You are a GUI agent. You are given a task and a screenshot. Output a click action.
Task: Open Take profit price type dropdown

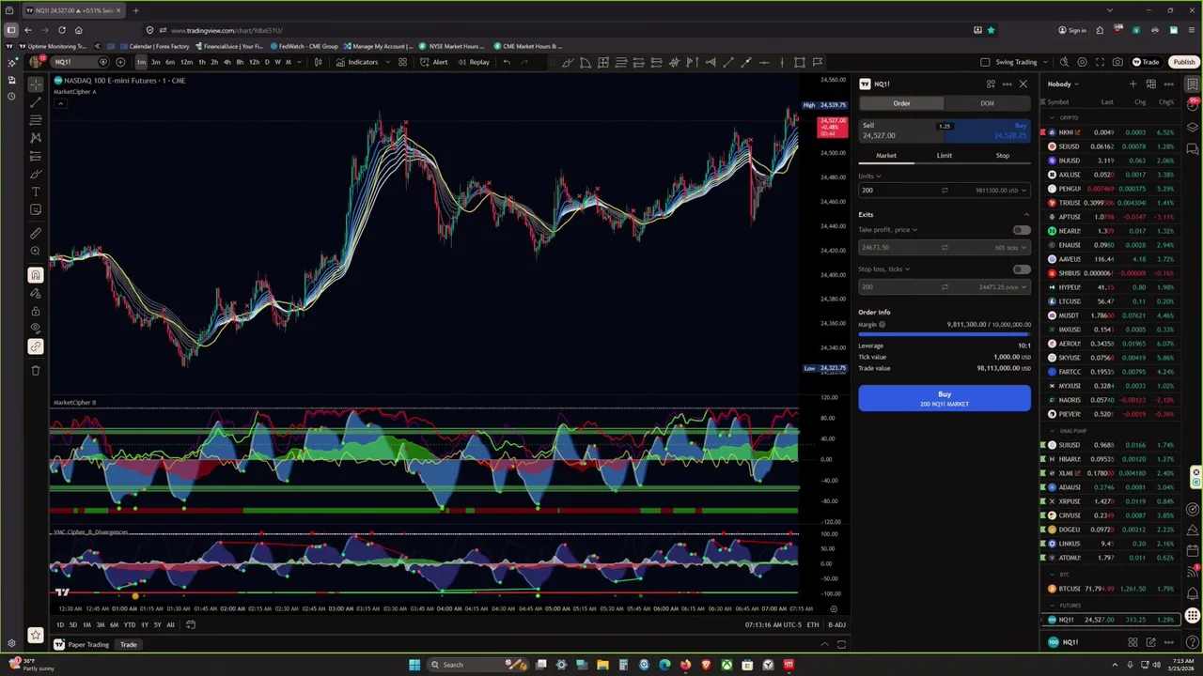pyautogui.click(x=887, y=230)
